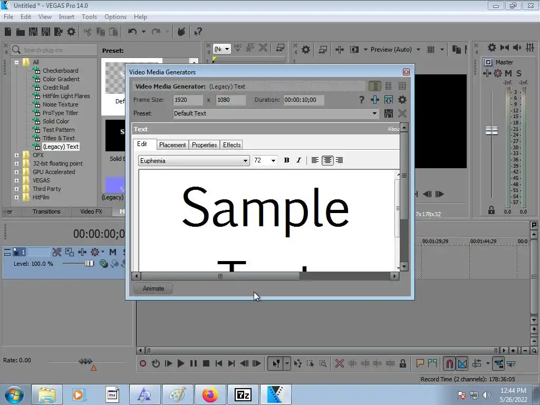Toggle Master bus Mute (M)
This screenshot has height=405, width=540.
click(x=508, y=73)
